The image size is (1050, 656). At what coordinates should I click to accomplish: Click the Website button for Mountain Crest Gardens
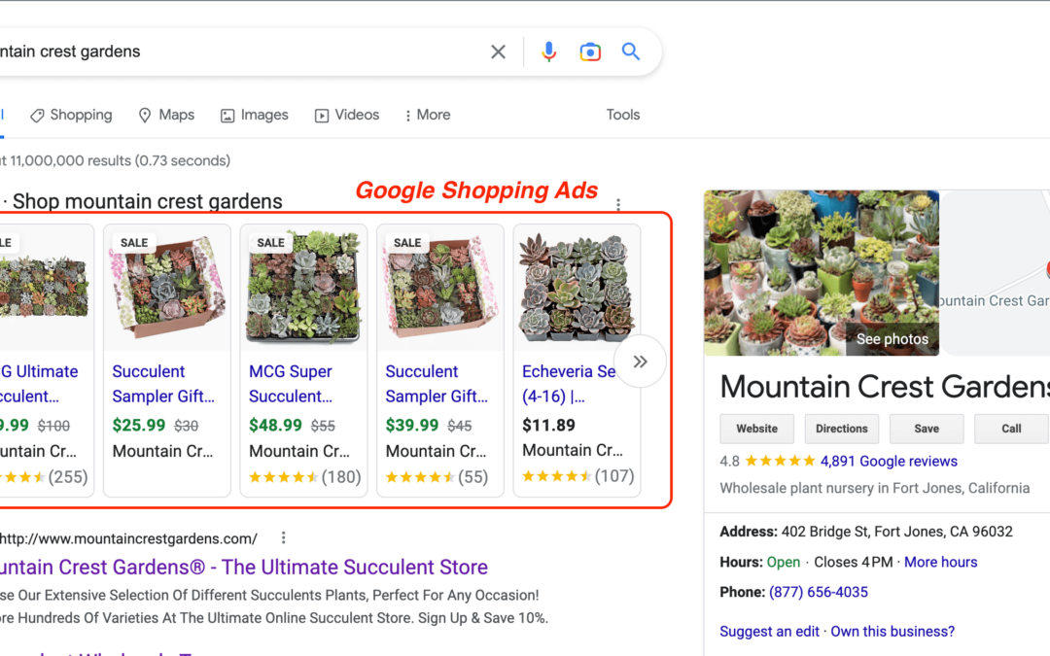[756, 429]
